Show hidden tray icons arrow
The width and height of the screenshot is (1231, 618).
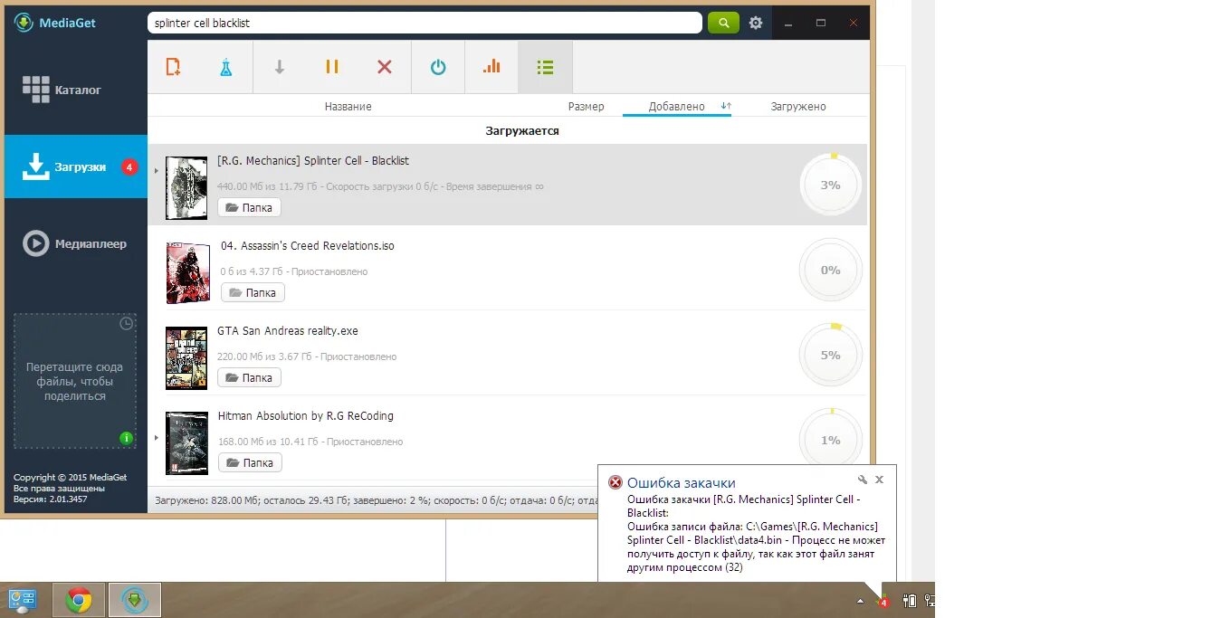coord(860,601)
